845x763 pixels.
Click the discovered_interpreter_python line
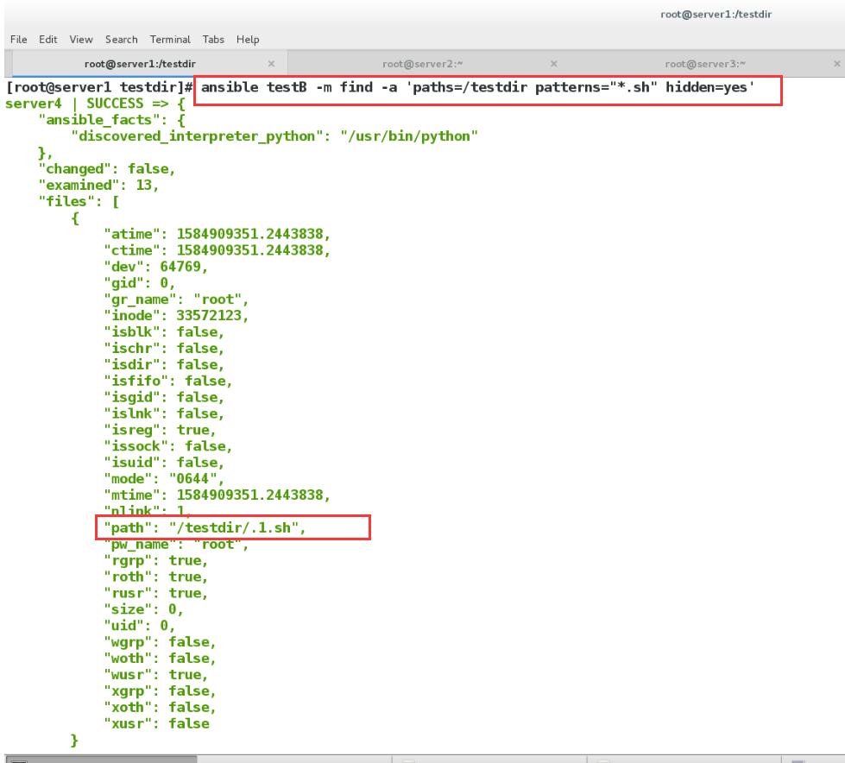click(274, 136)
